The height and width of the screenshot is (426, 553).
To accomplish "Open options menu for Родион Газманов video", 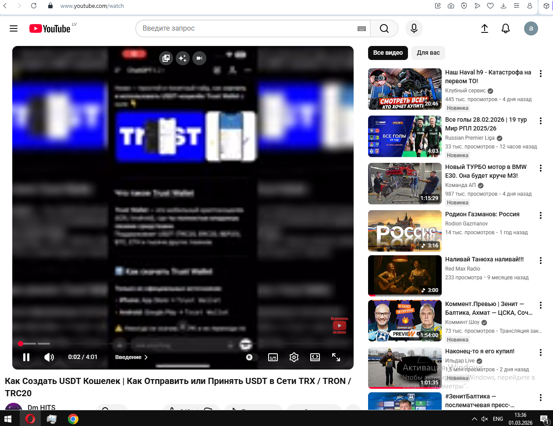I will [540, 215].
